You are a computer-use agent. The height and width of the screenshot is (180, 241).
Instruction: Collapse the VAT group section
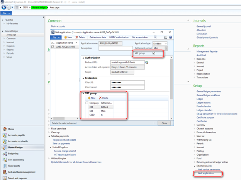83,93
